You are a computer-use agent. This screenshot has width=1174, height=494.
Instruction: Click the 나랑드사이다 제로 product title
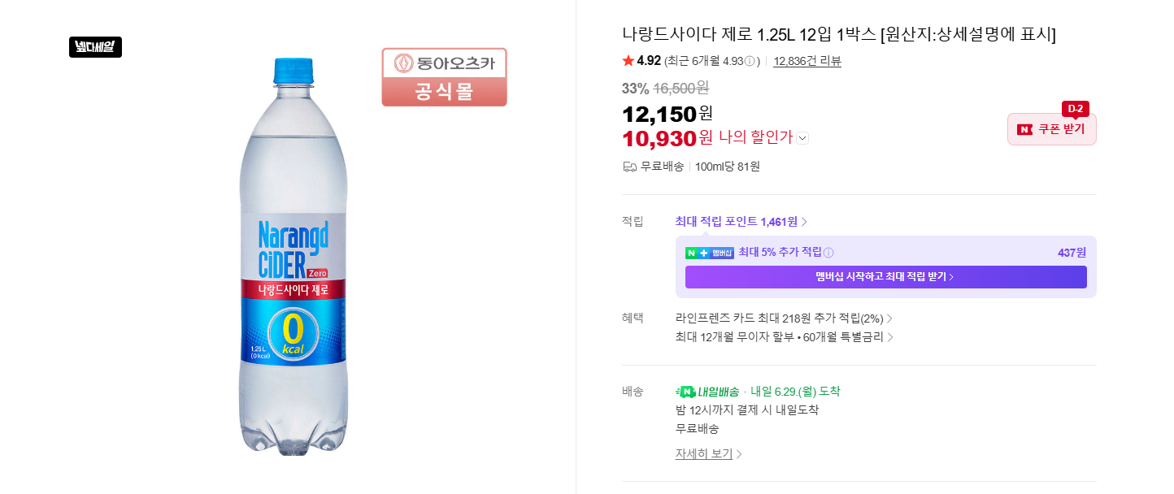point(839,34)
